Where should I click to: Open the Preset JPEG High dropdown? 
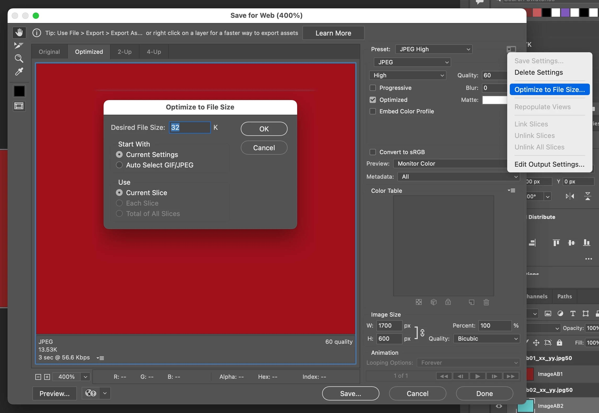tap(434, 49)
